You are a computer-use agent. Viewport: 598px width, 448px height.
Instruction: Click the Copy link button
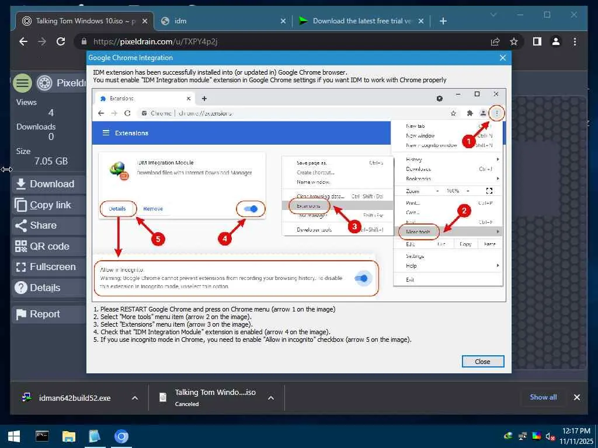point(49,205)
